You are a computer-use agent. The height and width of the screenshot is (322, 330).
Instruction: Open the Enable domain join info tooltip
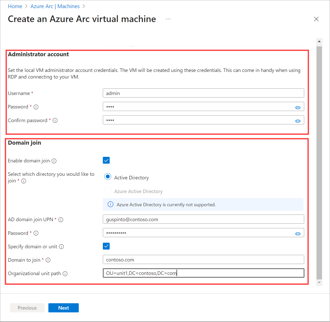pos(54,161)
